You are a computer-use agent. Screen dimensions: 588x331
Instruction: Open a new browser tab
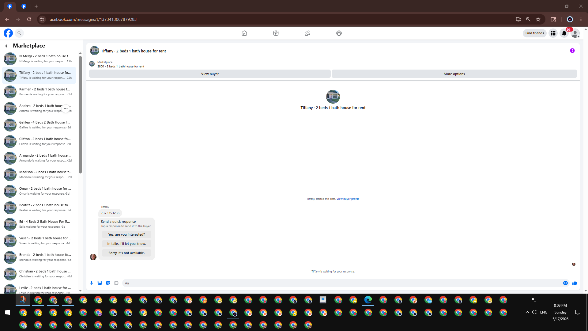pos(36,6)
